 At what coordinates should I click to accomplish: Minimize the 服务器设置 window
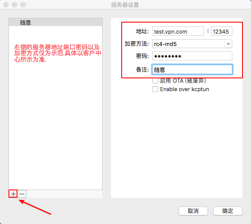(x=14, y=5)
